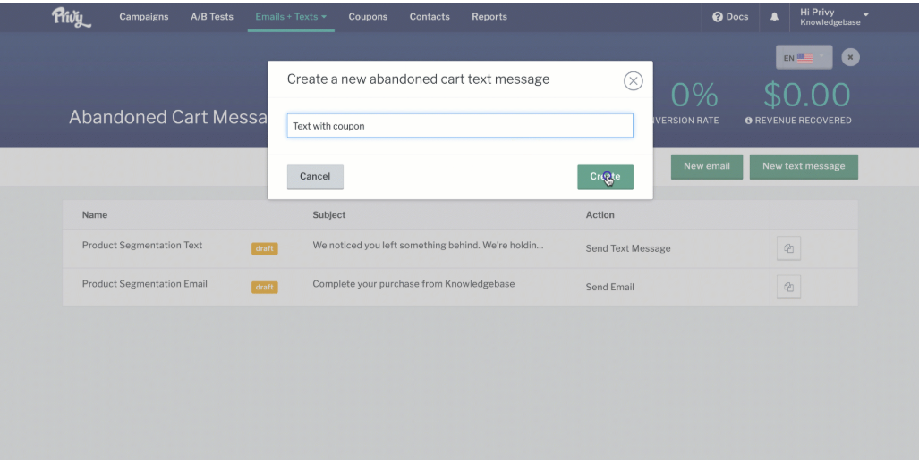Click the New text message button
This screenshot has height=460, width=919.
[x=804, y=166]
